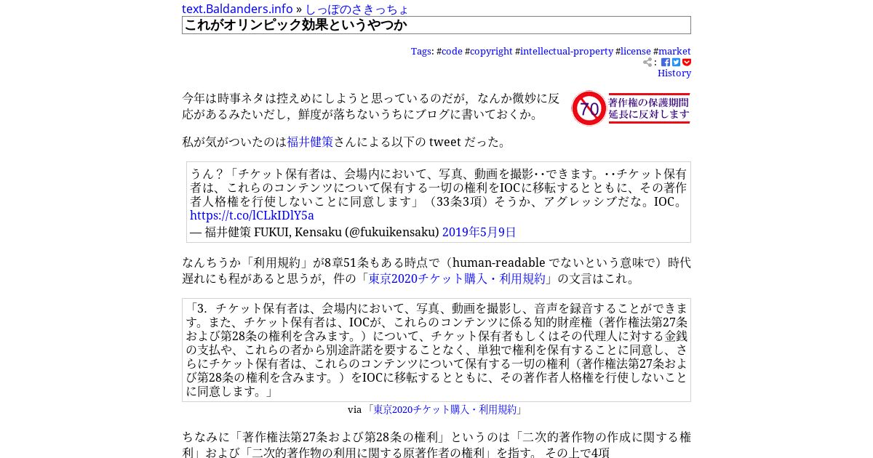Open the Tags index link

pyautogui.click(x=420, y=52)
